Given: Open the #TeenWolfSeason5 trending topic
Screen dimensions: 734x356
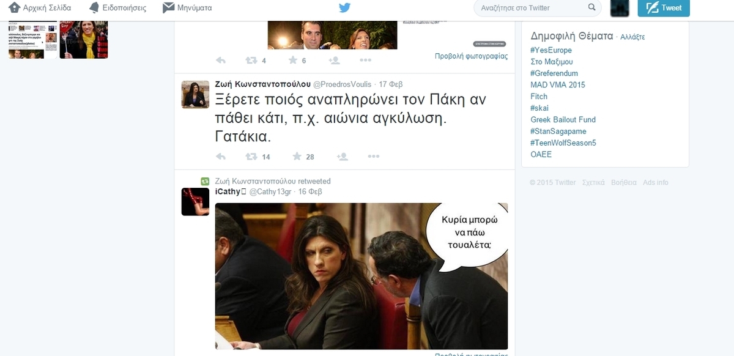Looking at the screenshot, I should [563, 143].
